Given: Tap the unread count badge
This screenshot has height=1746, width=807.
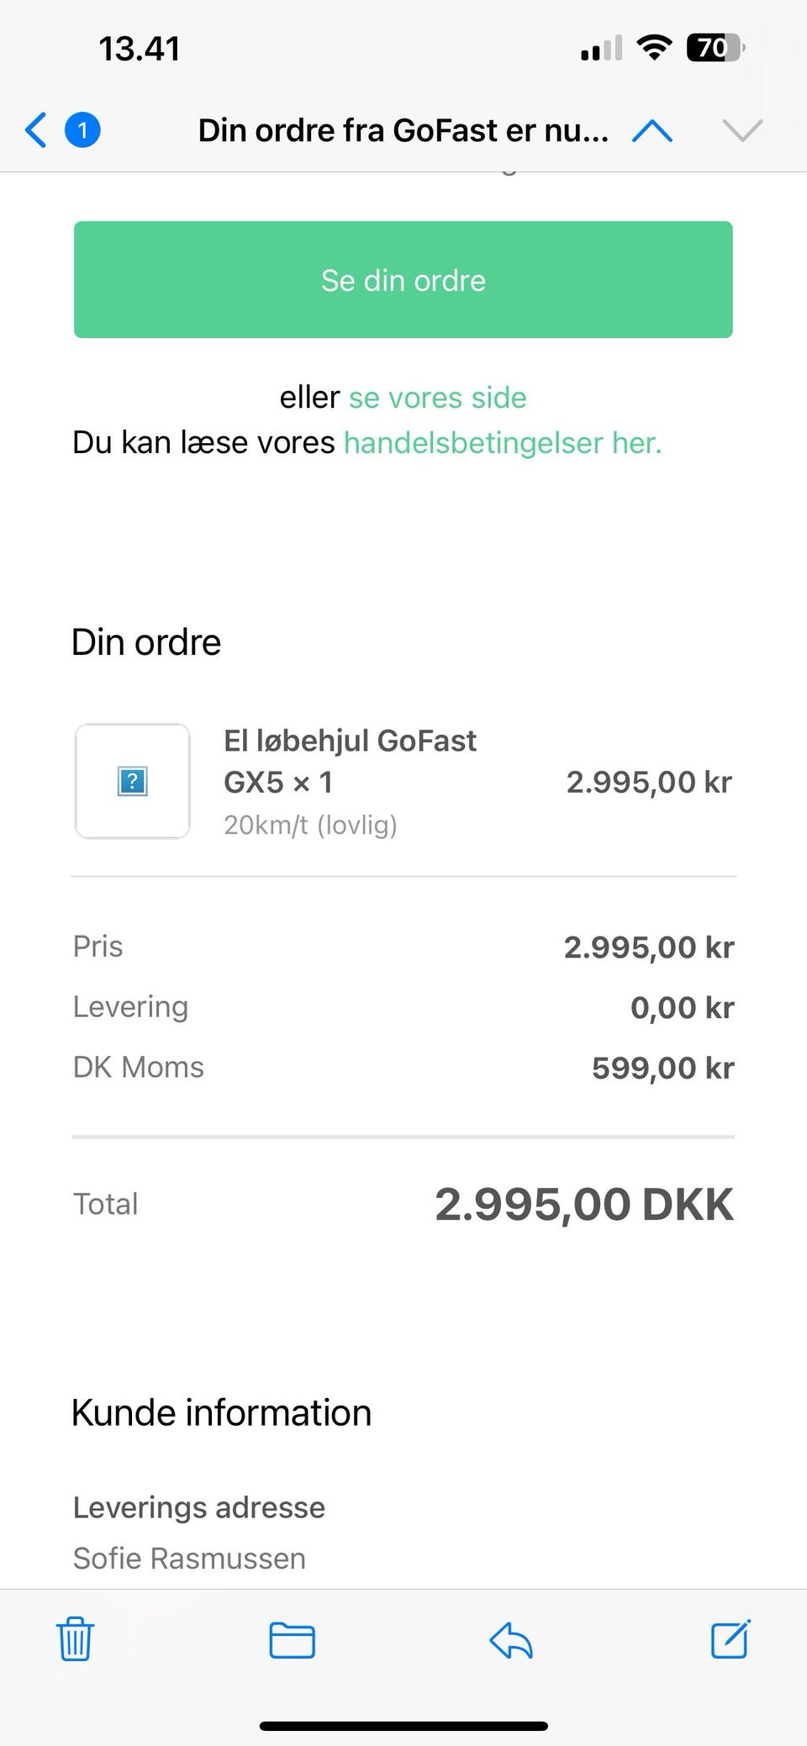Looking at the screenshot, I should tap(82, 130).
